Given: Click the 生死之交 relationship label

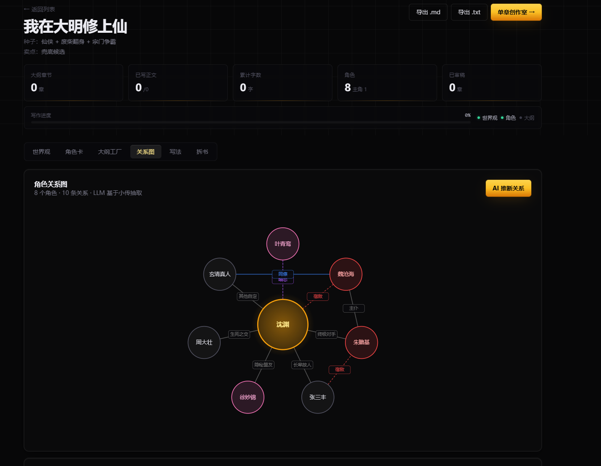Looking at the screenshot, I should (239, 334).
